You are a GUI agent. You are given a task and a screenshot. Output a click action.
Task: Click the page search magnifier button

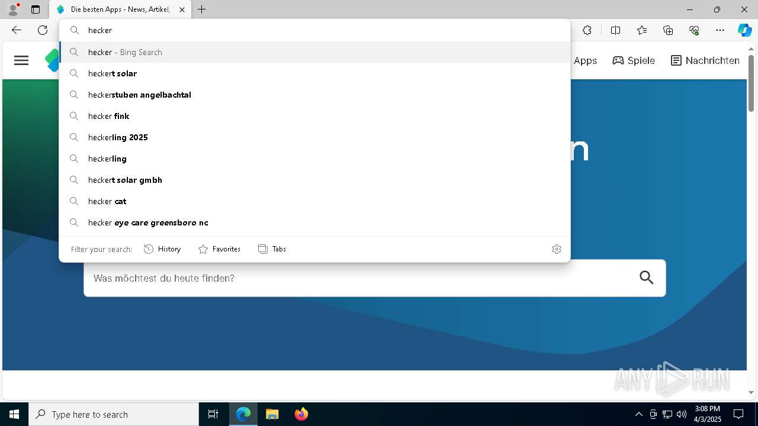647,277
